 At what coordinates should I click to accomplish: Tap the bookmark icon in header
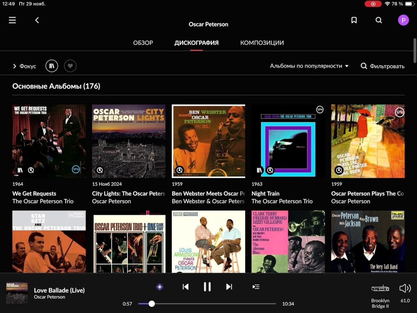(x=354, y=20)
